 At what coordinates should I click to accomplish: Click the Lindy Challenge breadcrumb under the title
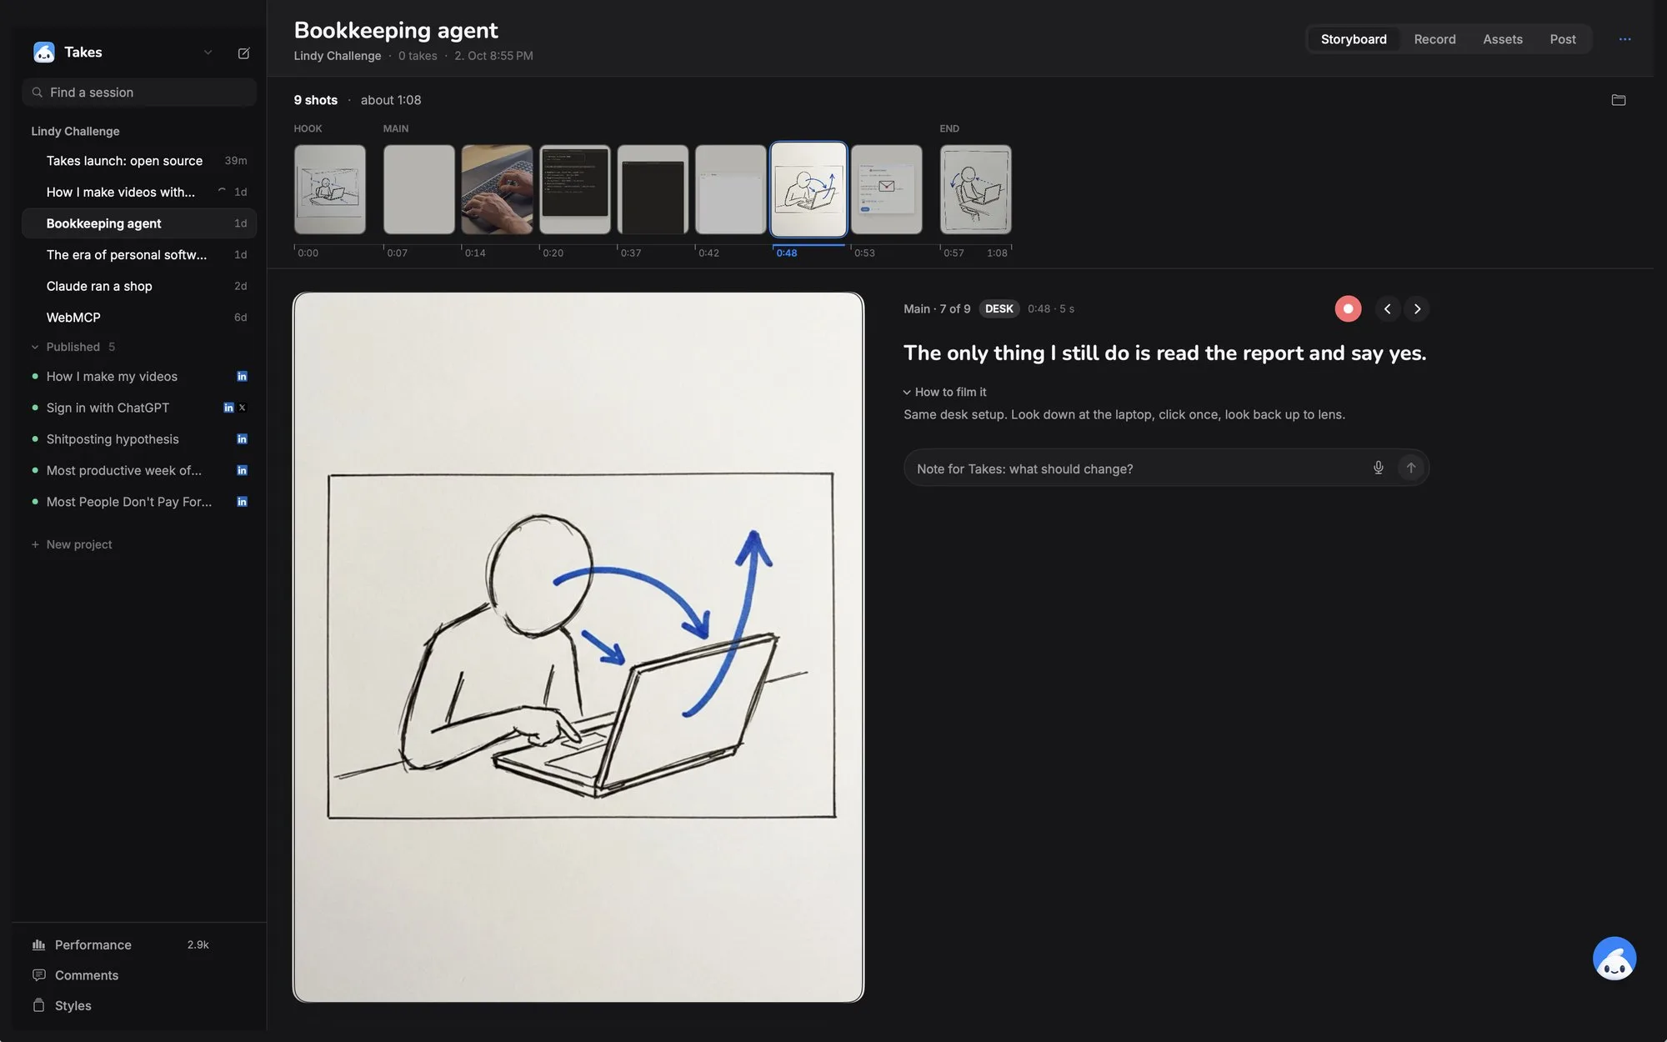(337, 56)
